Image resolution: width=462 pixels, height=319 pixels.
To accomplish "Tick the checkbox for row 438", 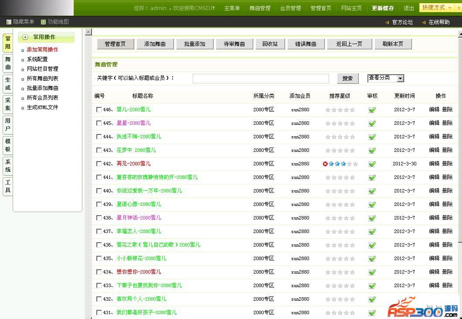I will pos(99,218).
